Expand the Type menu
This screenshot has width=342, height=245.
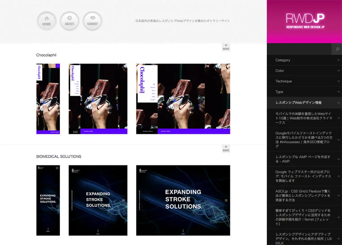pos(305,92)
